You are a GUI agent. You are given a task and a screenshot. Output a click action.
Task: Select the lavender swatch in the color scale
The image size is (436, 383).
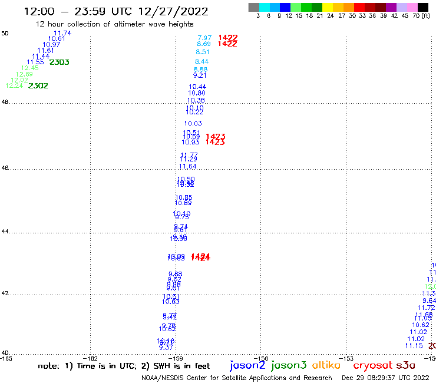(402, 7)
